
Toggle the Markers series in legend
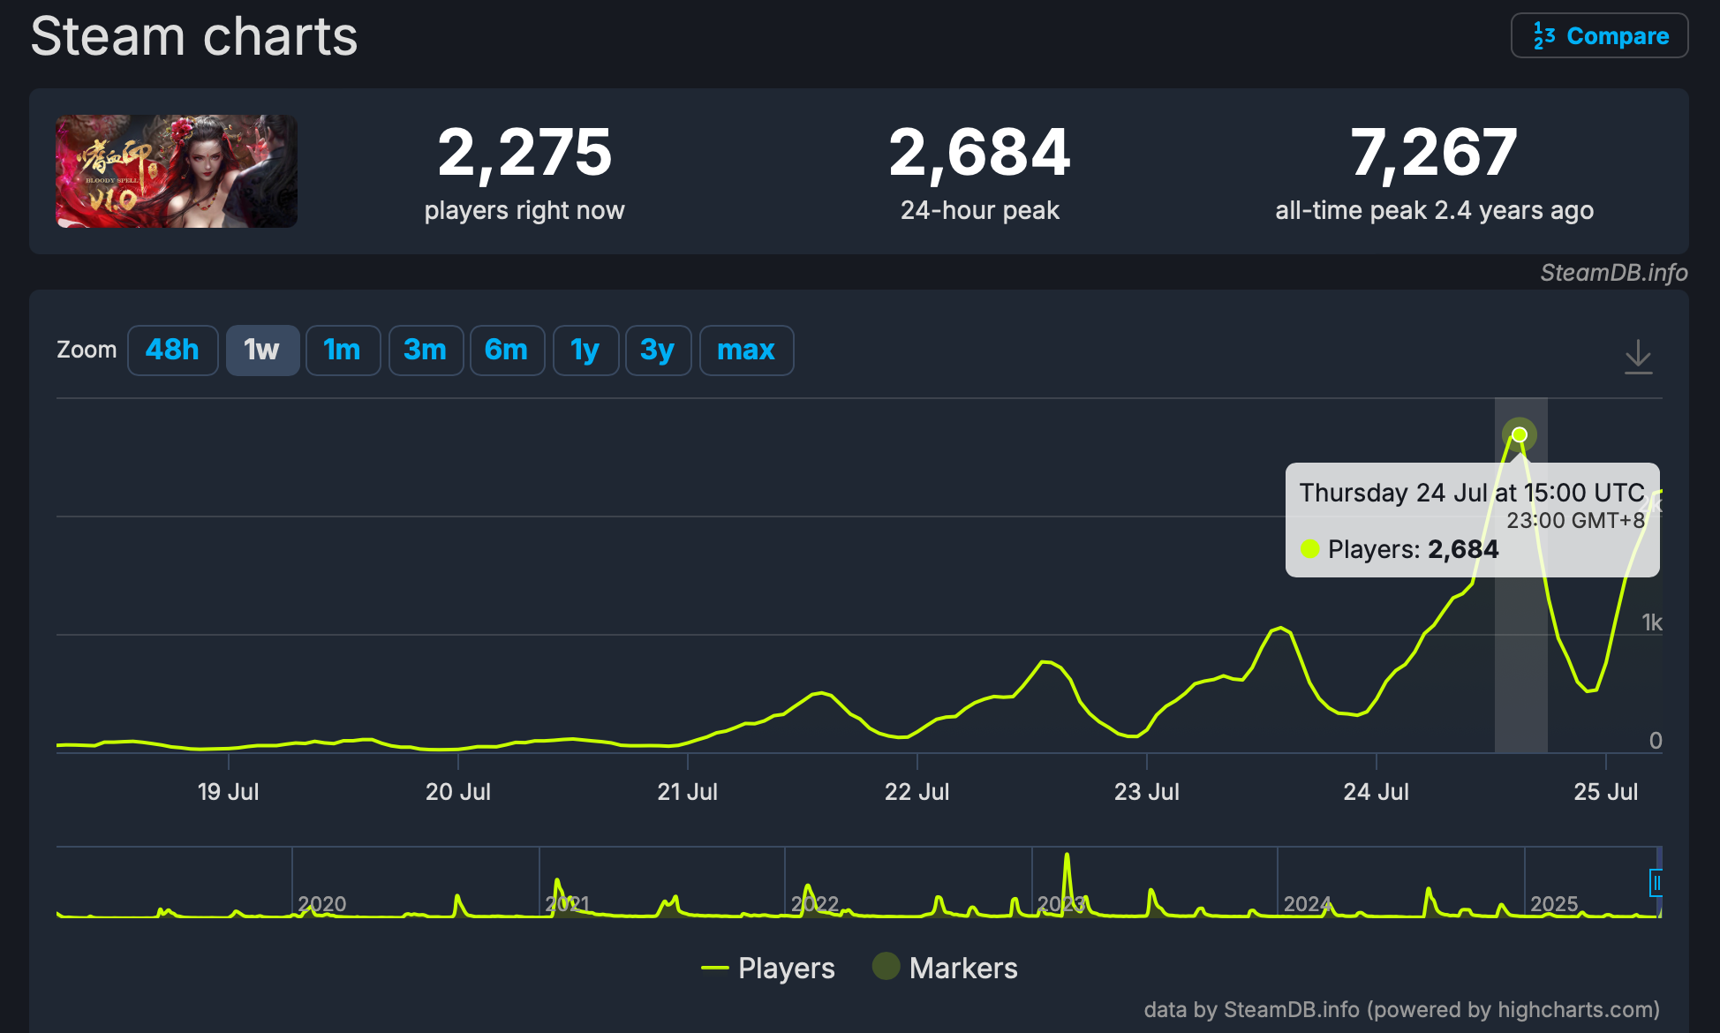point(945,968)
